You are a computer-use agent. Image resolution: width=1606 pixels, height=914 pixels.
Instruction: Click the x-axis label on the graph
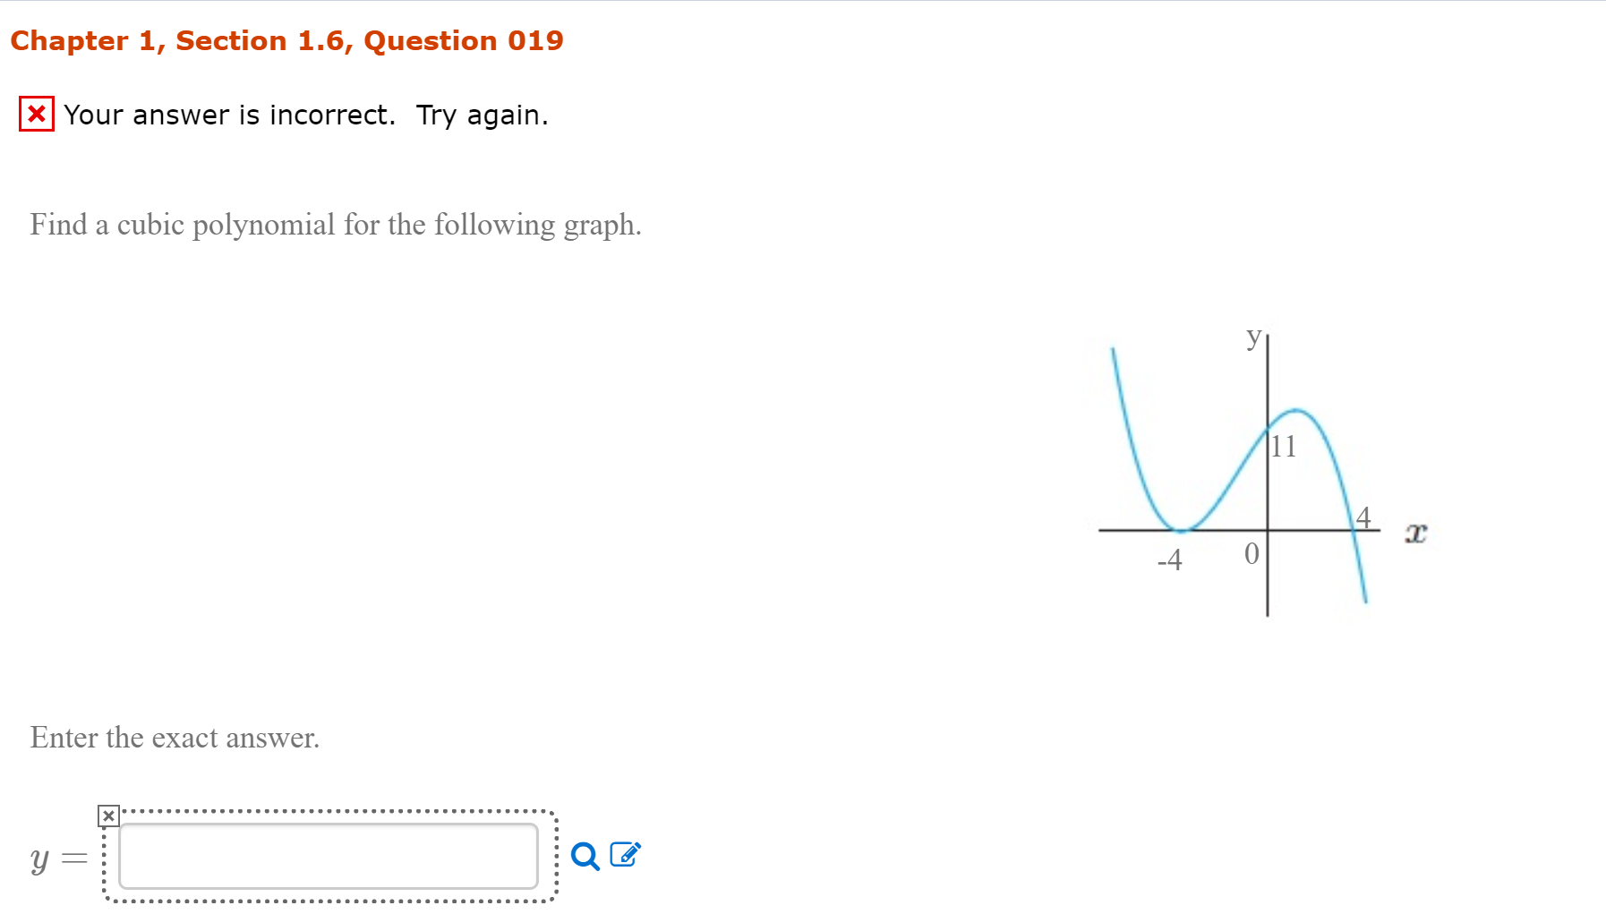click(1417, 532)
